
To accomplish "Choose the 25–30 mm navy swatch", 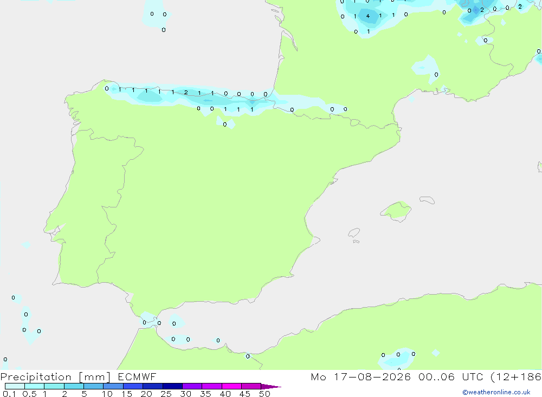I will 172,386.
